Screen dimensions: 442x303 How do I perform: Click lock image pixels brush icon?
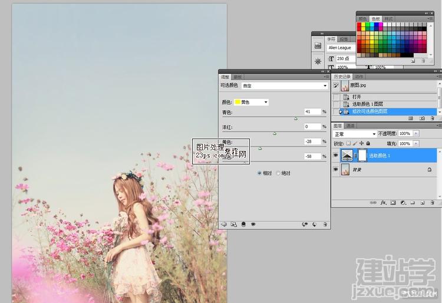click(x=355, y=143)
